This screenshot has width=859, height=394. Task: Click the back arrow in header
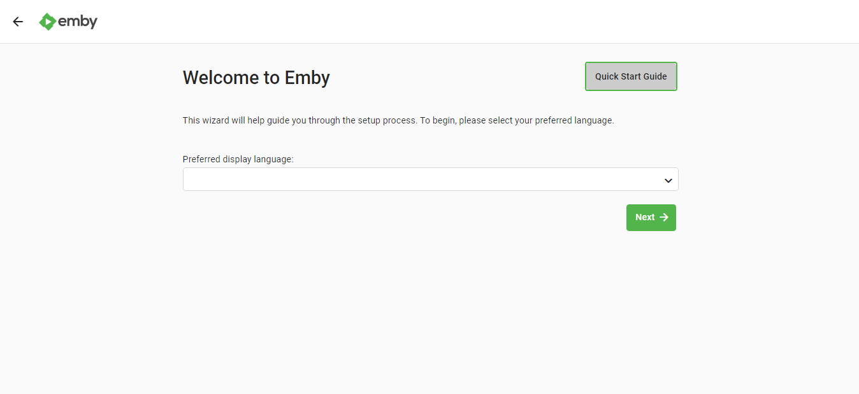(x=18, y=22)
